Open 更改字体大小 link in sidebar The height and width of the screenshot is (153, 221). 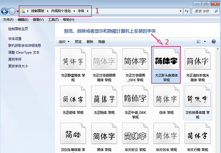coord(18,66)
